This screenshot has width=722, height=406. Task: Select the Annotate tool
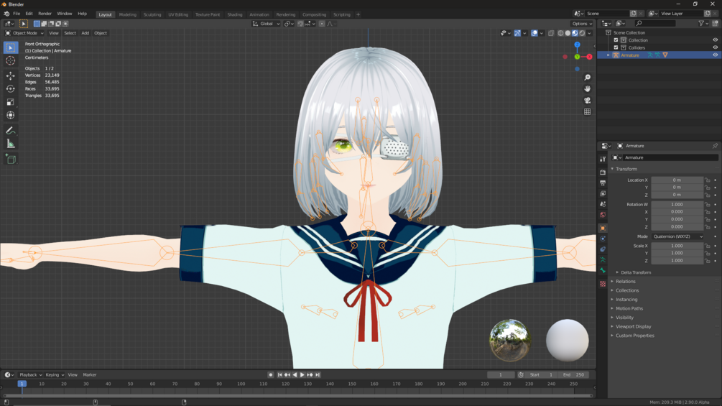coord(11,131)
